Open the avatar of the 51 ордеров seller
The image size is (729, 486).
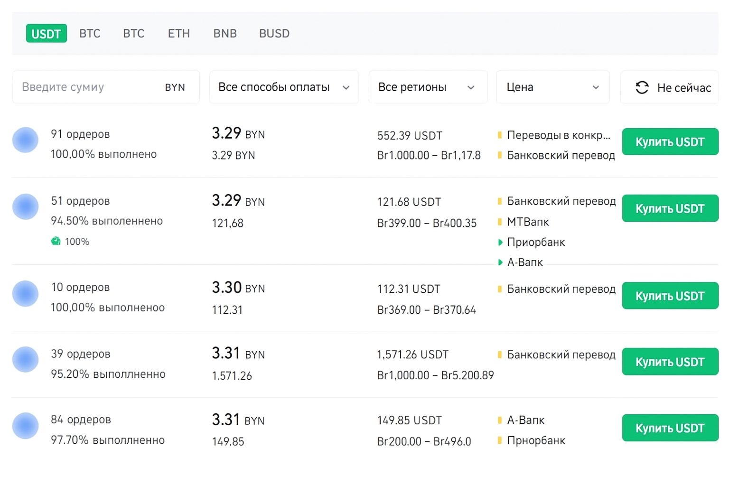[25, 206]
